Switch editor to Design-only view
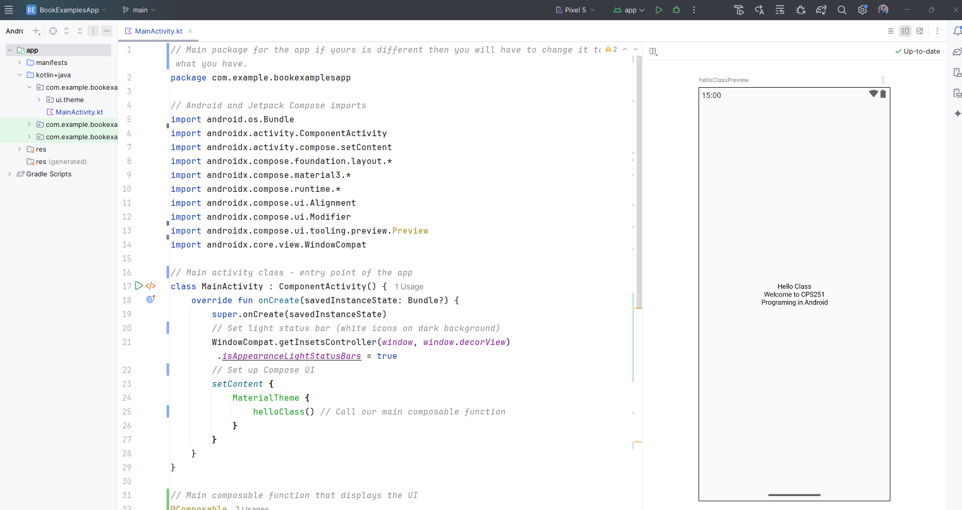Screen dimensions: 962x510 coord(920,31)
